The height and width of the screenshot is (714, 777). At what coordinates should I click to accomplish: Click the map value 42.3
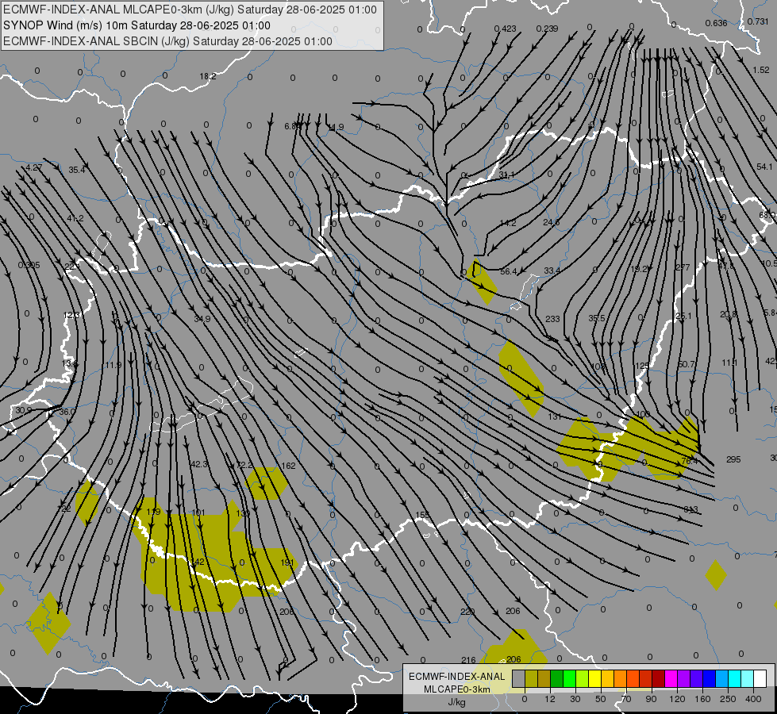pos(199,464)
